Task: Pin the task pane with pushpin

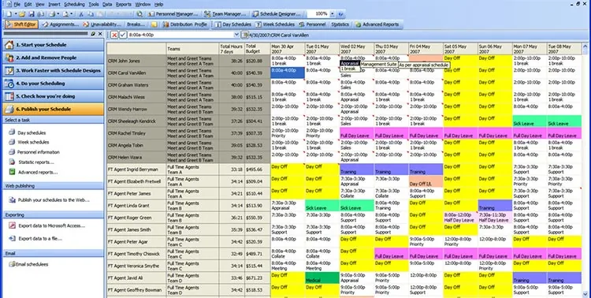Action: point(93,34)
